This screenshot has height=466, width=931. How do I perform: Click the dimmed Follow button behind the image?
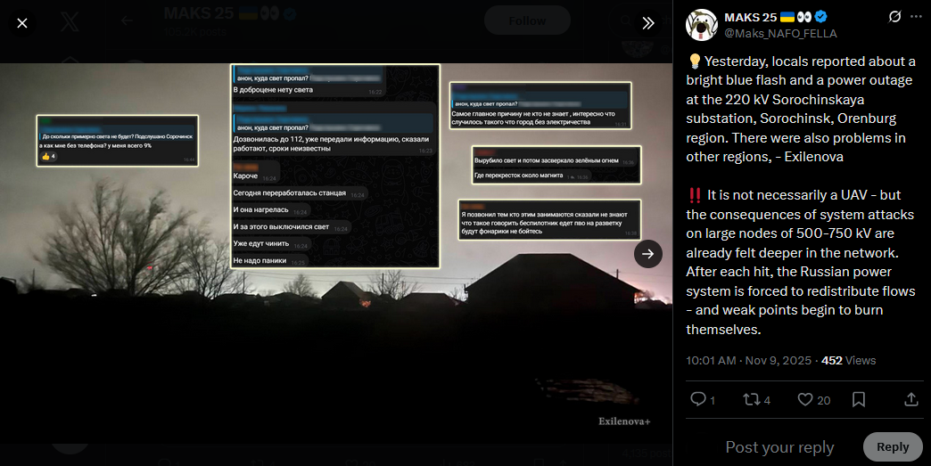click(x=527, y=20)
